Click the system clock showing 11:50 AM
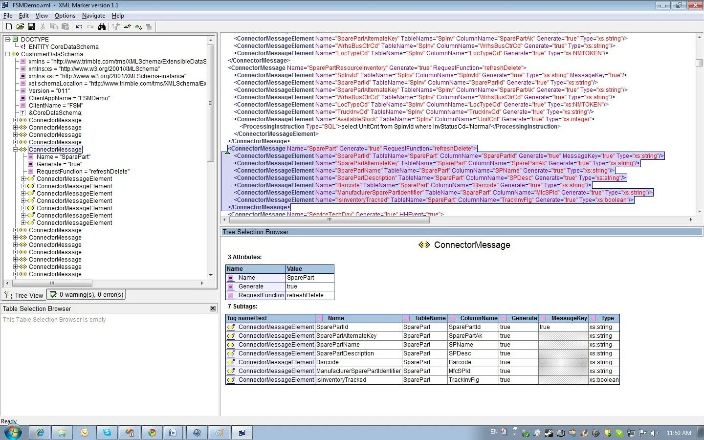 click(x=679, y=433)
